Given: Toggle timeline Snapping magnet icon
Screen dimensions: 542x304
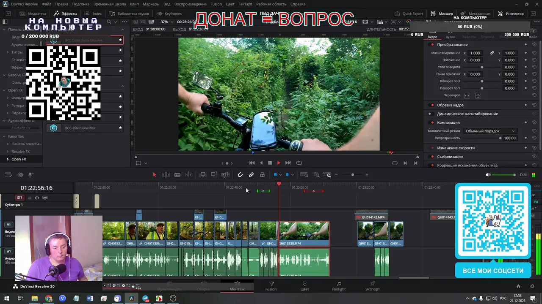Looking at the screenshot, I should point(240,175).
